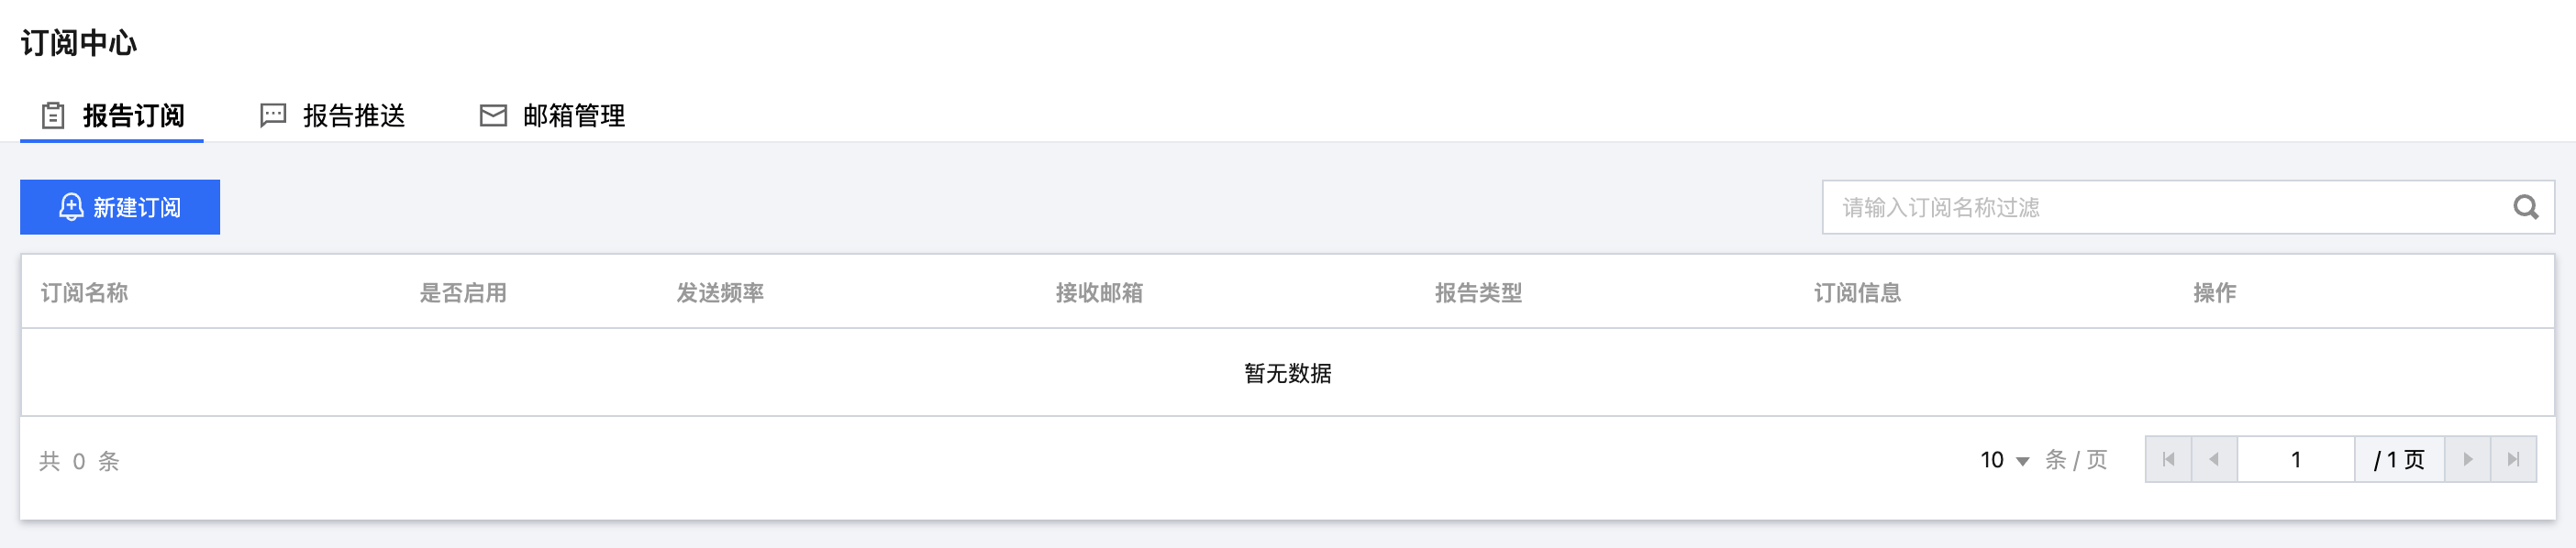
Task: Focus the subscription name filter field
Action: (2160, 208)
